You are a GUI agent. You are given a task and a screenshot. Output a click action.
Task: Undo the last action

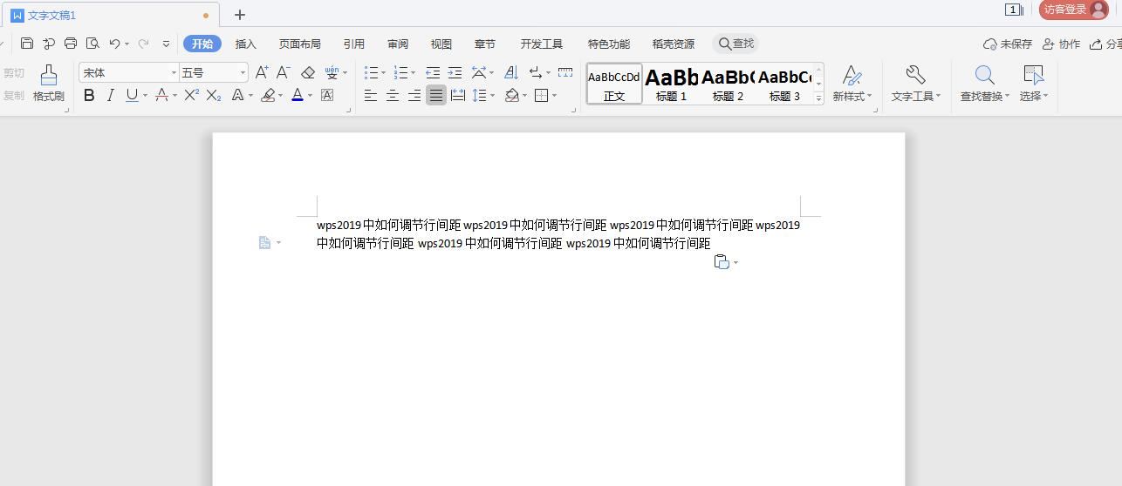[x=114, y=44]
